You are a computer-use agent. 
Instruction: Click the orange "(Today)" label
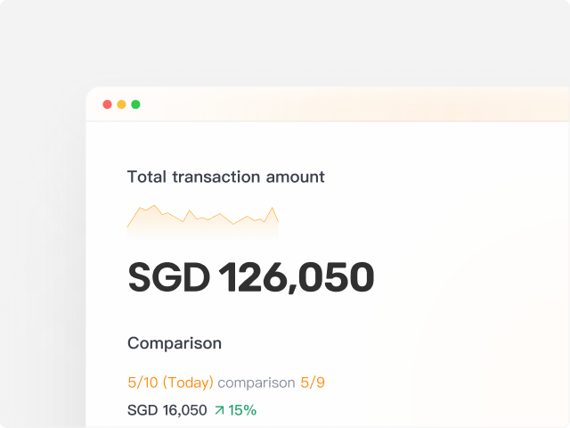point(188,383)
